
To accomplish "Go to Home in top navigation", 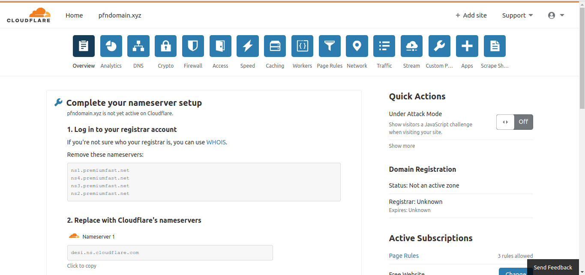I will 74,15.
